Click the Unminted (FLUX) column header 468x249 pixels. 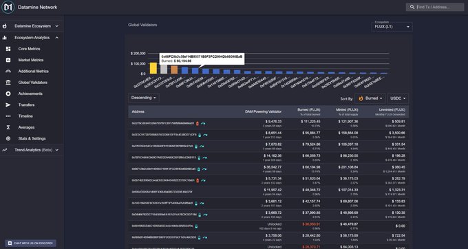click(x=392, y=110)
